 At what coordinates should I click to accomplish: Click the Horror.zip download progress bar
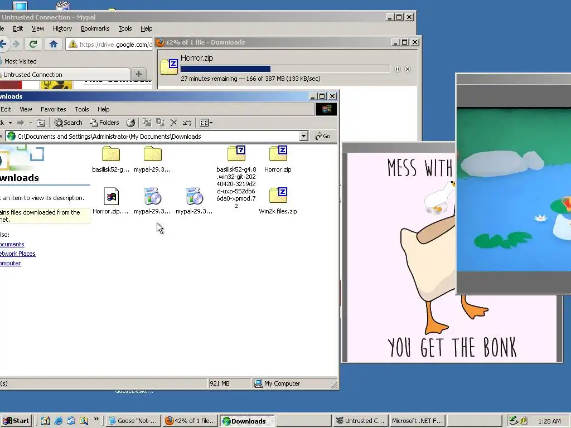point(285,69)
